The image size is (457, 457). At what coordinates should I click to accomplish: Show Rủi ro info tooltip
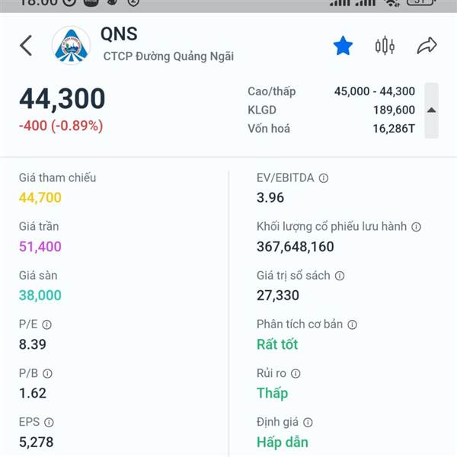296,373
